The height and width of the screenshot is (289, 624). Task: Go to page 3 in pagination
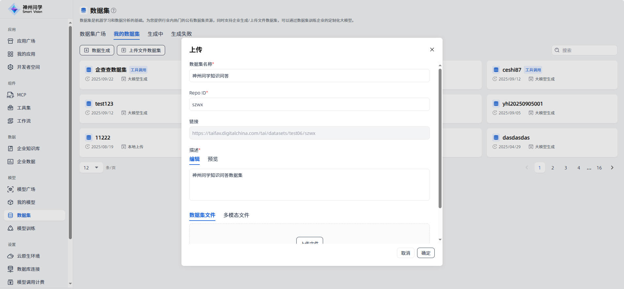[566, 168]
